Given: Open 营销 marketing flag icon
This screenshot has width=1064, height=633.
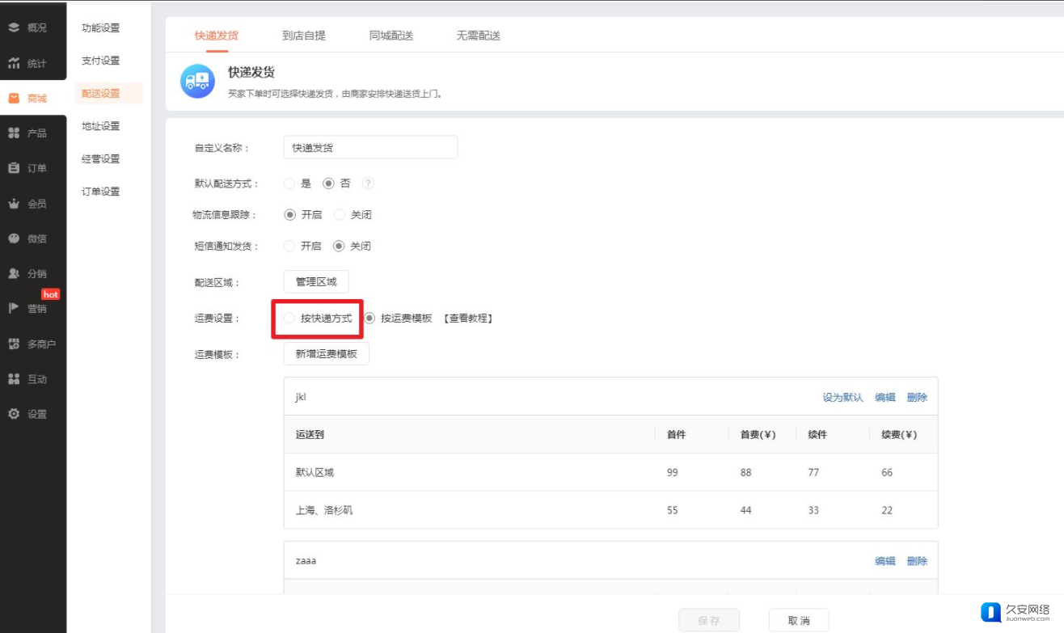Looking at the screenshot, I should coord(14,308).
